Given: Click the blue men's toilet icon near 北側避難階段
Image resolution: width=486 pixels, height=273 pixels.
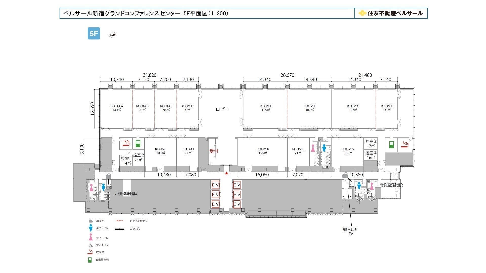Looking at the screenshot, I should 103,187.
